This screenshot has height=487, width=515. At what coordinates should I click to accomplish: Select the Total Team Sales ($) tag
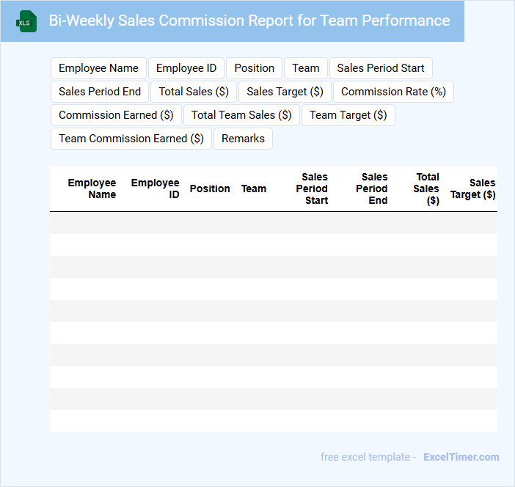point(241,115)
